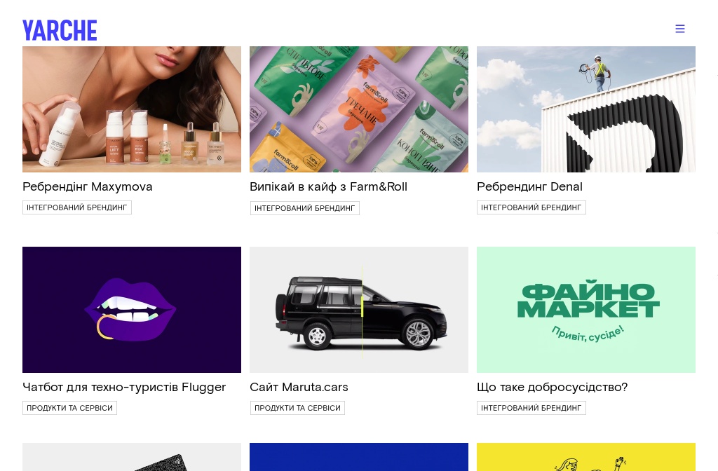Select the Інтегрований брендинг tag under Denal
718x471 pixels.
[x=531, y=207]
